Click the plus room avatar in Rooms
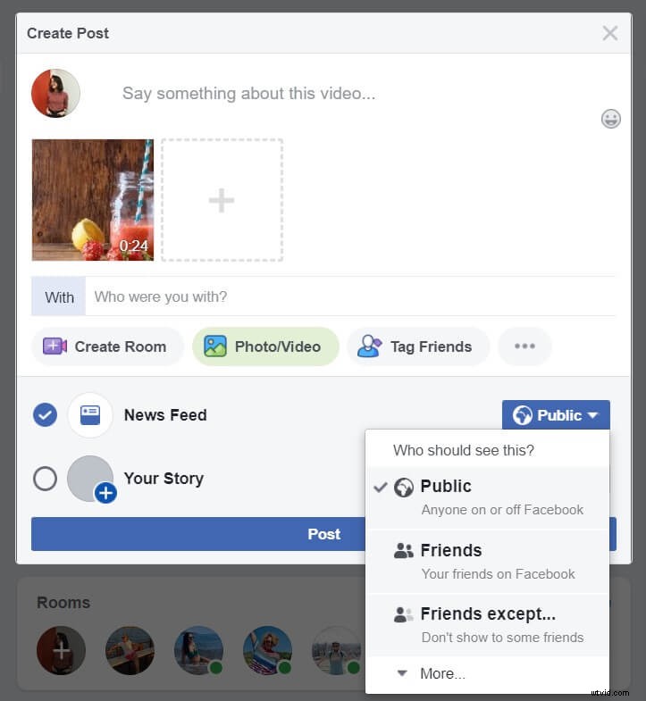The width and height of the screenshot is (646, 701). tap(61, 650)
